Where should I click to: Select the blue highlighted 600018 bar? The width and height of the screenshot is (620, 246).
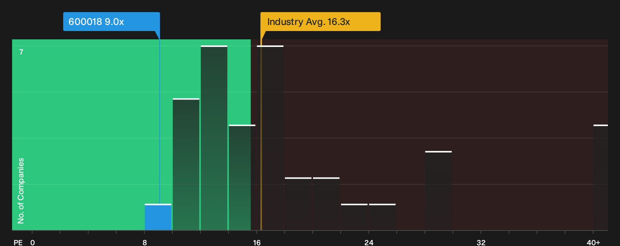(158, 217)
